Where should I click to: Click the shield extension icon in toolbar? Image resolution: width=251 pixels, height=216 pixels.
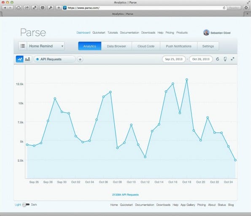coord(43,8)
